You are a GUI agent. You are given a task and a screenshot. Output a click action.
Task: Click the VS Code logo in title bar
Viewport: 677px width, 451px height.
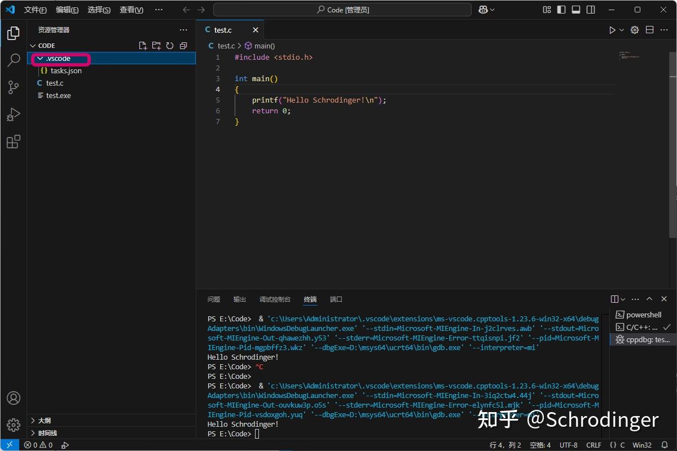(x=10, y=10)
